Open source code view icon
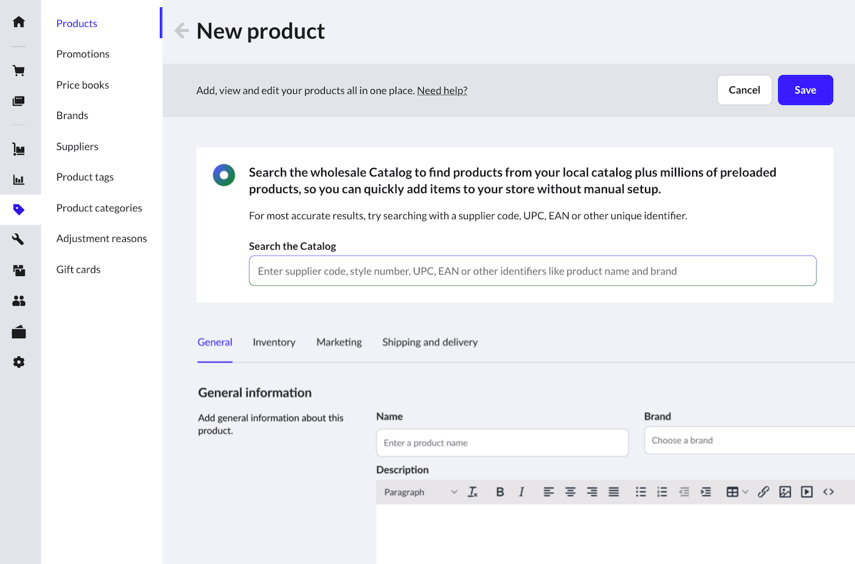The width and height of the screenshot is (855, 564). [829, 492]
